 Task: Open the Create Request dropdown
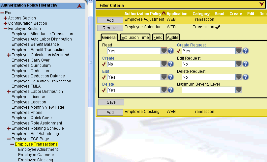(239, 51)
